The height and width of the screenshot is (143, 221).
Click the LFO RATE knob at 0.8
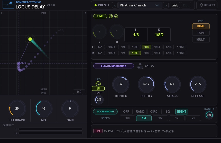pos(99,100)
